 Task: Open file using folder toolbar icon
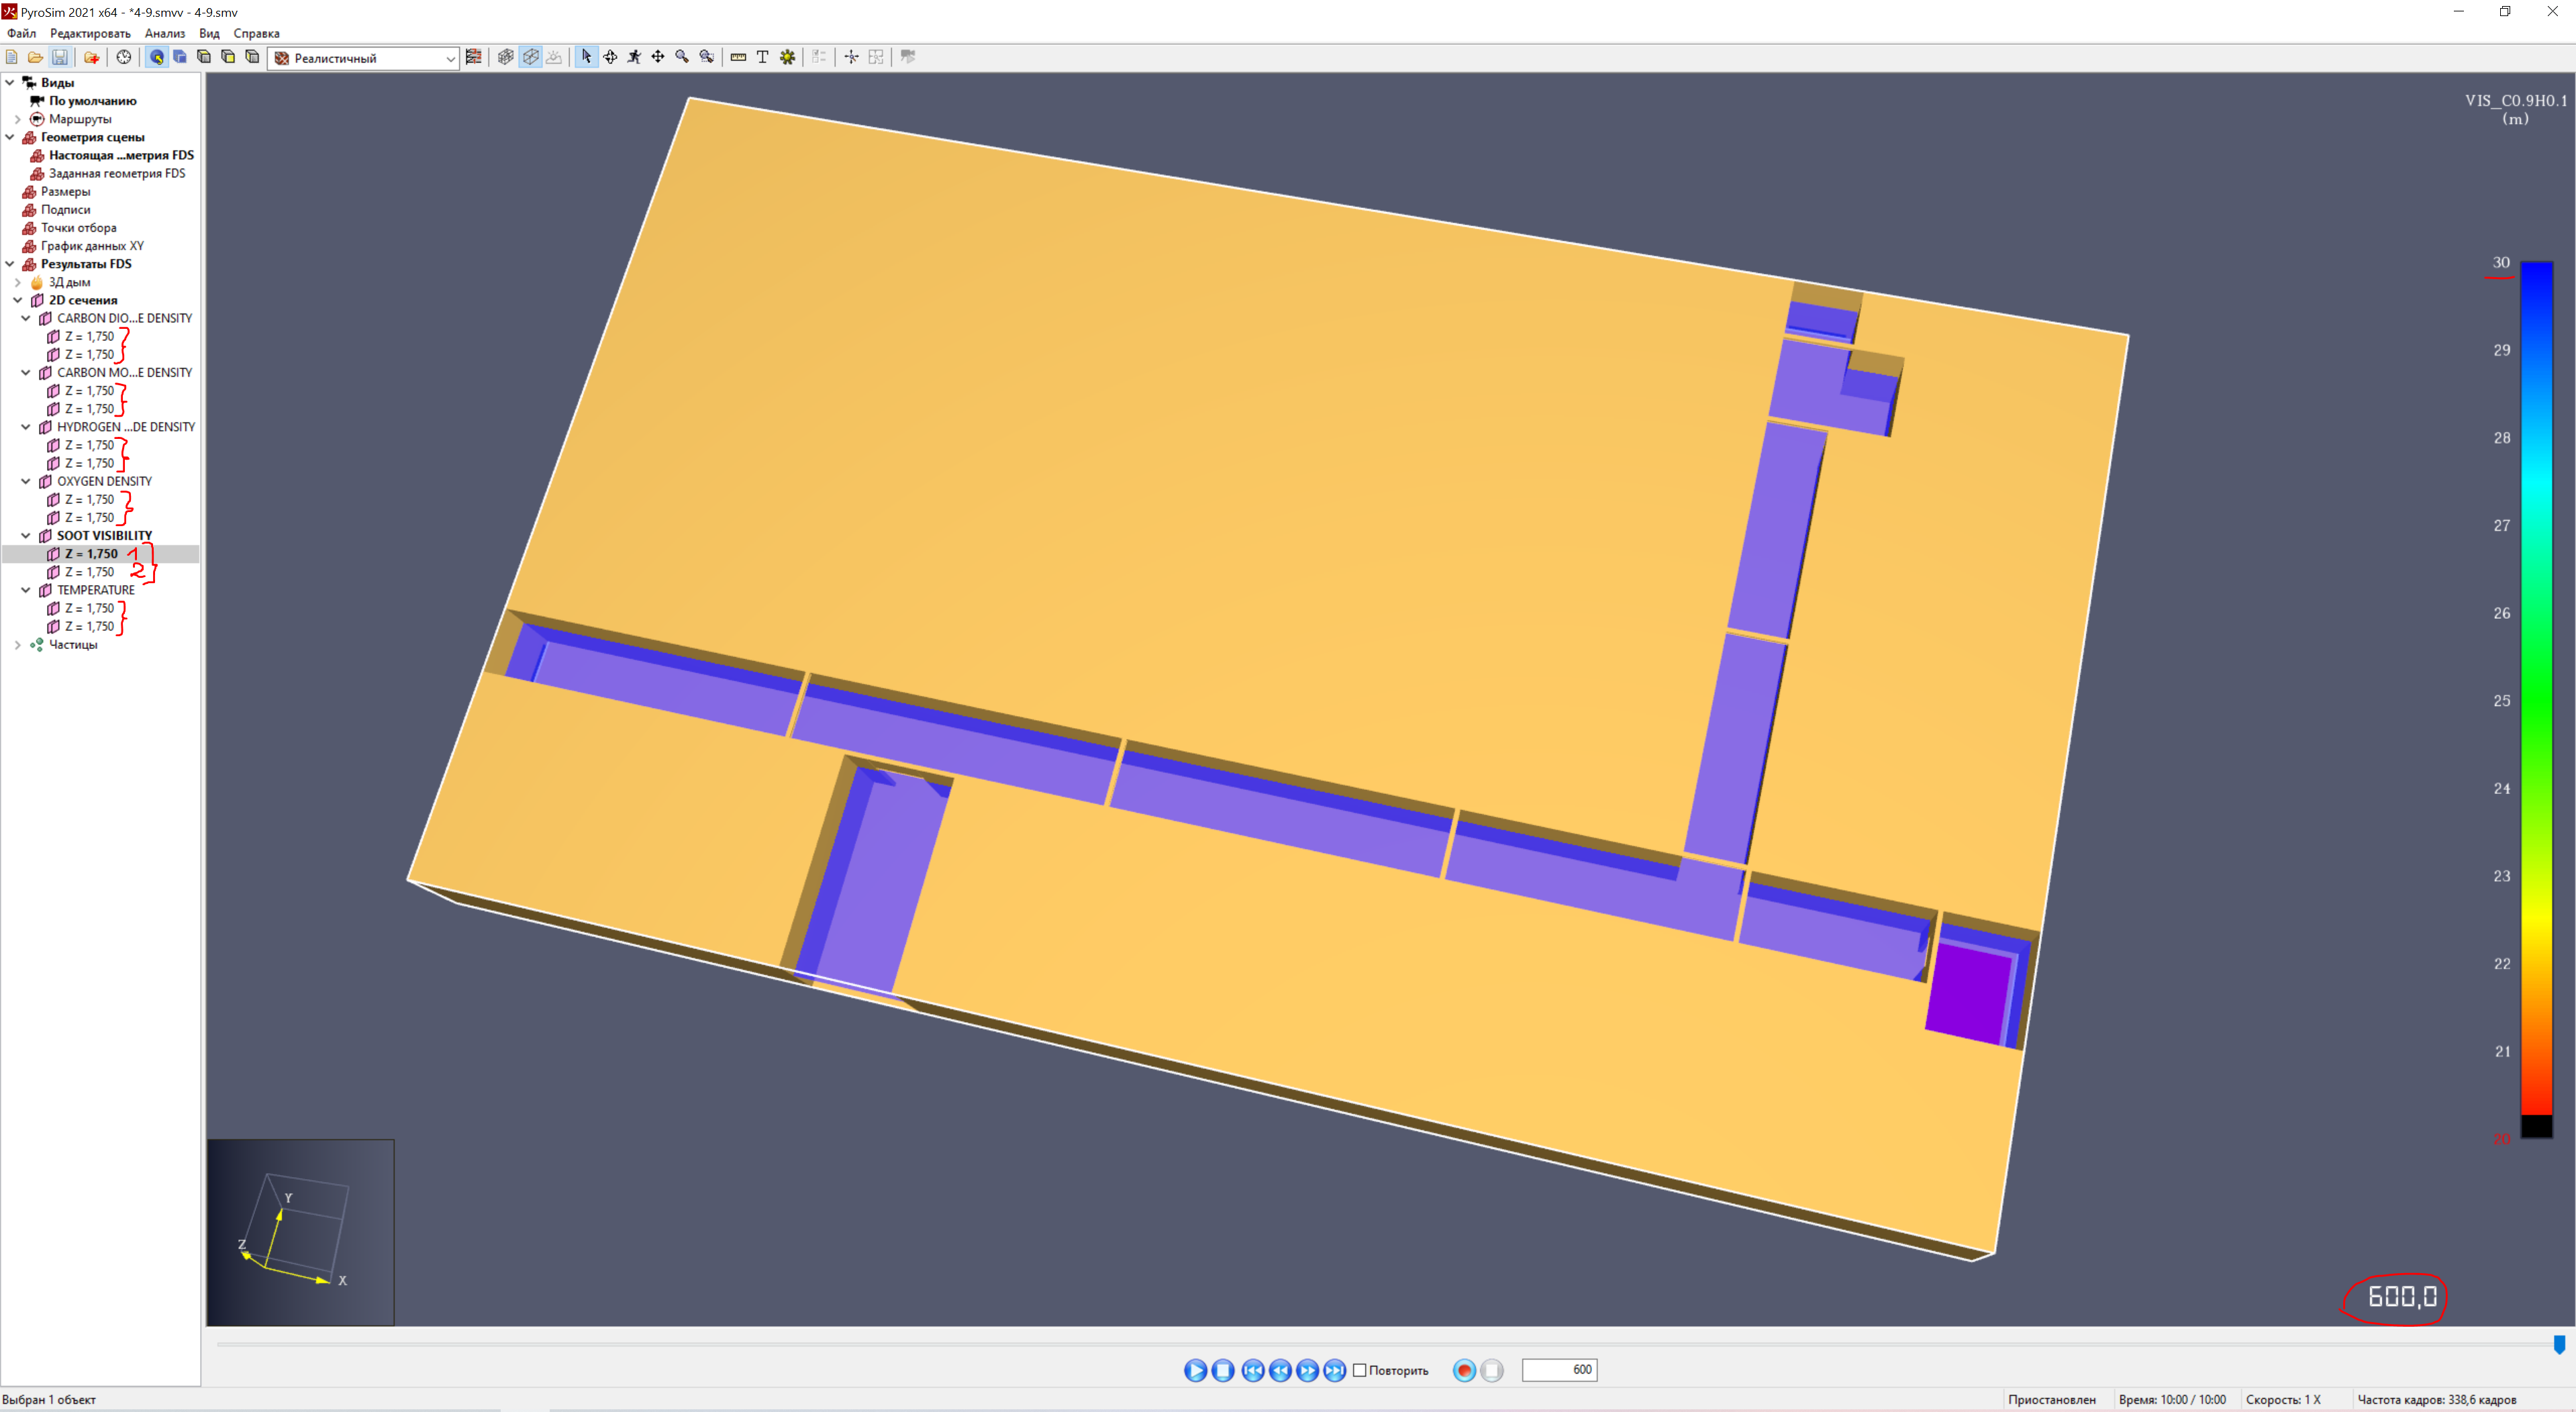click(35, 57)
